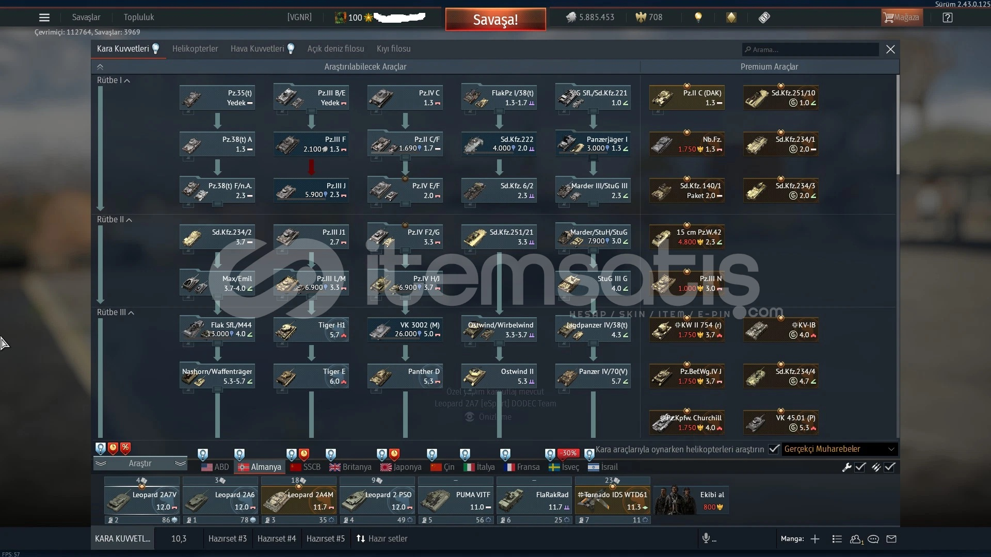
Task: Select Hazırset #5 preset
Action: pyautogui.click(x=326, y=539)
